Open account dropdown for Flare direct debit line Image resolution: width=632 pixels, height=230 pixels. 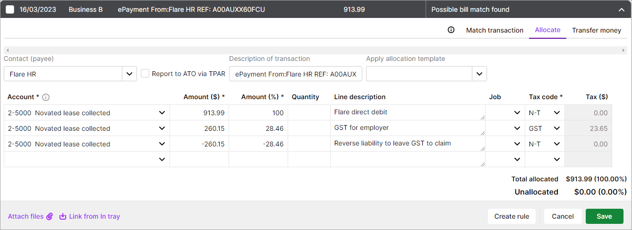(162, 113)
